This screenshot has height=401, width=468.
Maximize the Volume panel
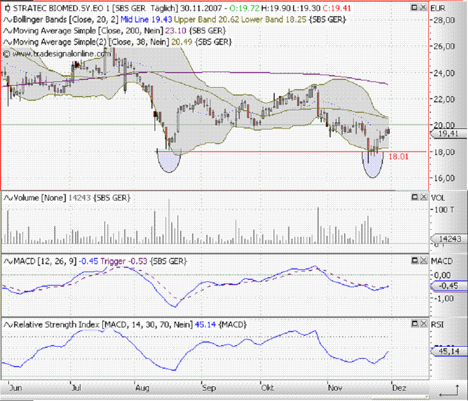coord(415,197)
